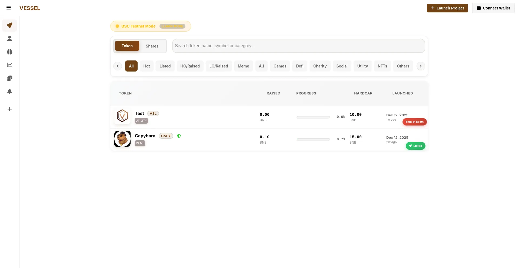Select the Defi category tab
Screen dimensions: 519x268
(x=300, y=66)
